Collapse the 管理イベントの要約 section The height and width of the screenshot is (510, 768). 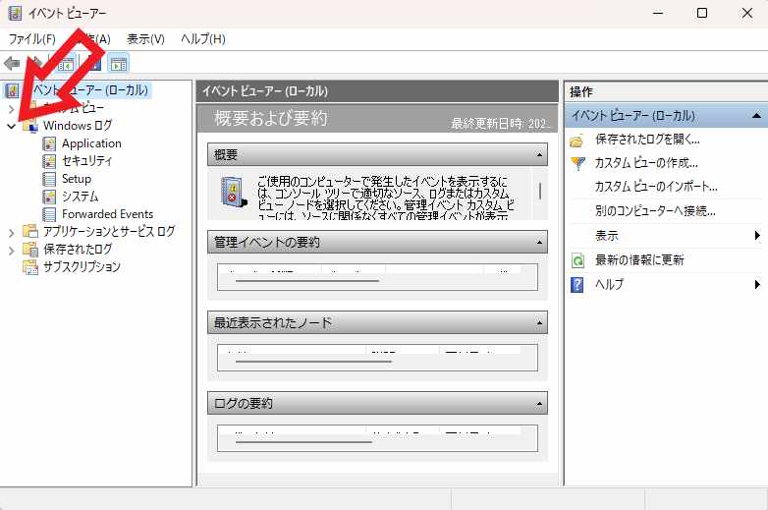point(539,243)
